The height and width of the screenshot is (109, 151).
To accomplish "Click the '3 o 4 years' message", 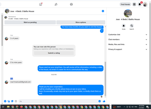I will 14,38.
